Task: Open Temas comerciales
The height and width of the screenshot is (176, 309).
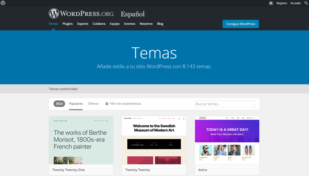Action: 63,89
